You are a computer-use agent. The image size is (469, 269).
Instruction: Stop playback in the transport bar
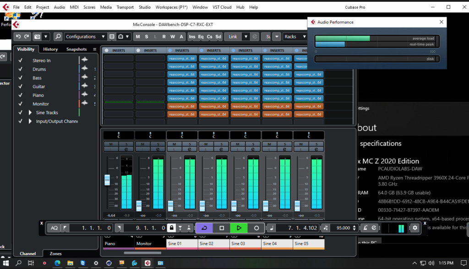tap(222, 228)
